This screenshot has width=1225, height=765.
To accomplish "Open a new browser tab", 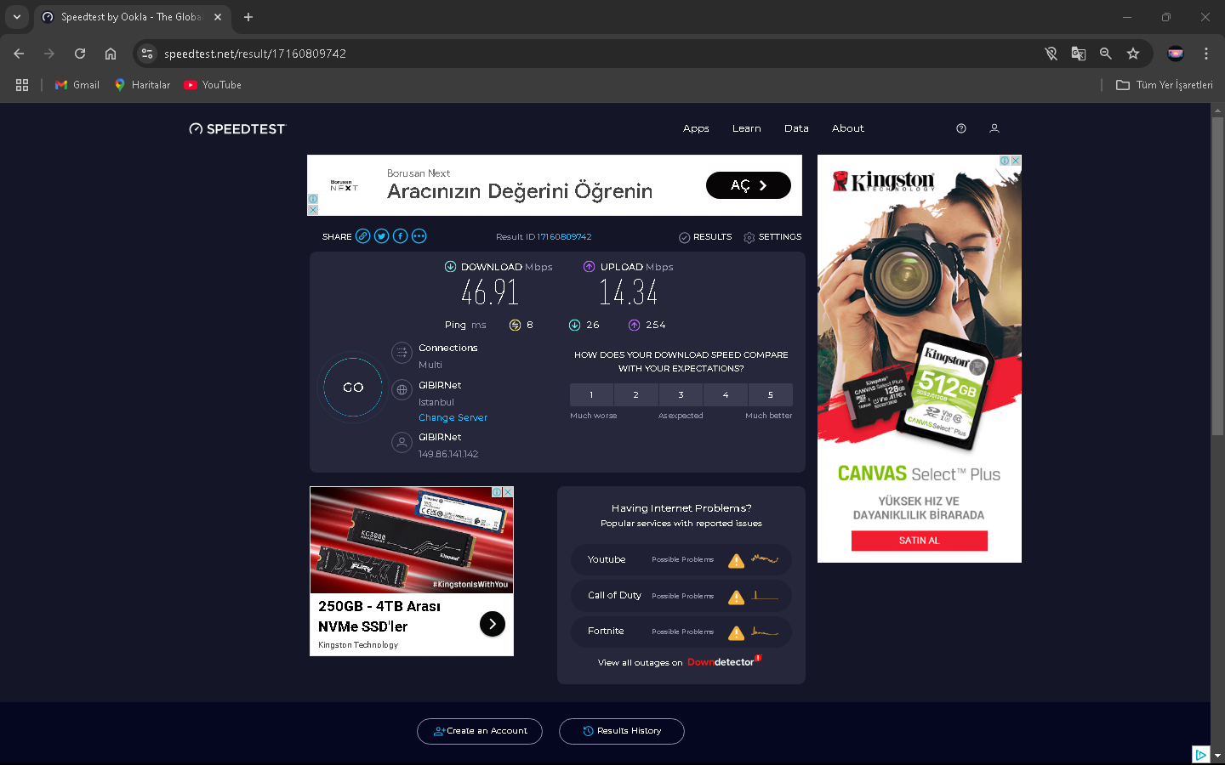I will pos(248,17).
